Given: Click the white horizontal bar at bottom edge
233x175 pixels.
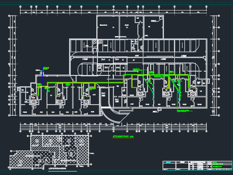Looking at the screenshot, I should 63,171.
